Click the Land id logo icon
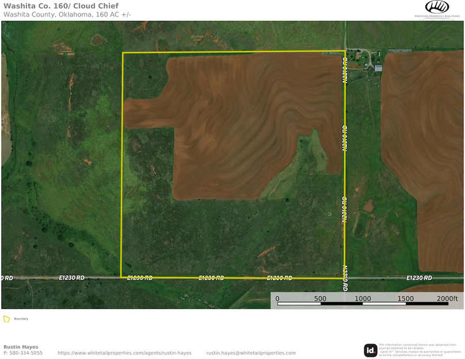This screenshot has height=359, width=465. (371, 350)
